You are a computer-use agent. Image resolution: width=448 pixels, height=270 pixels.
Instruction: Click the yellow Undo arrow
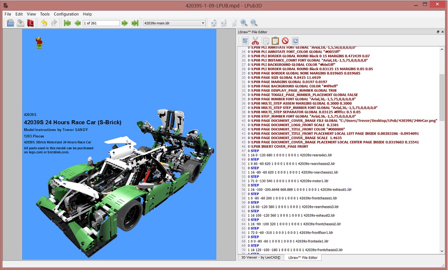pyautogui.click(x=44, y=23)
